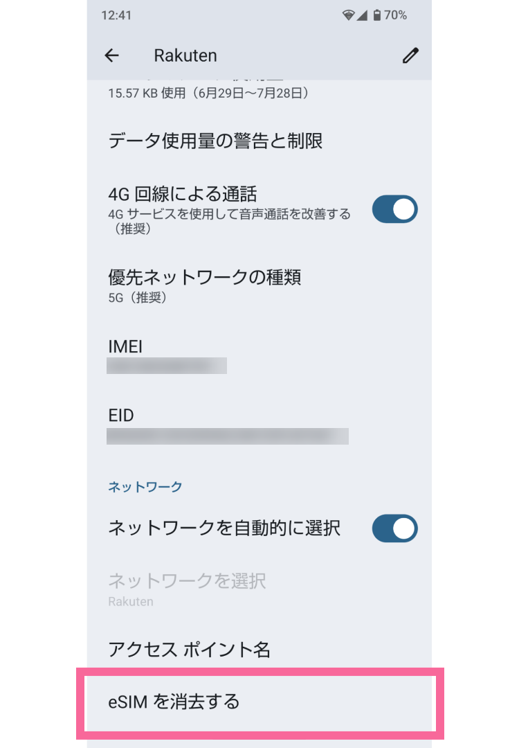
Task: Open アクセス ポイント名 settings
Action: [x=189, y=650]
